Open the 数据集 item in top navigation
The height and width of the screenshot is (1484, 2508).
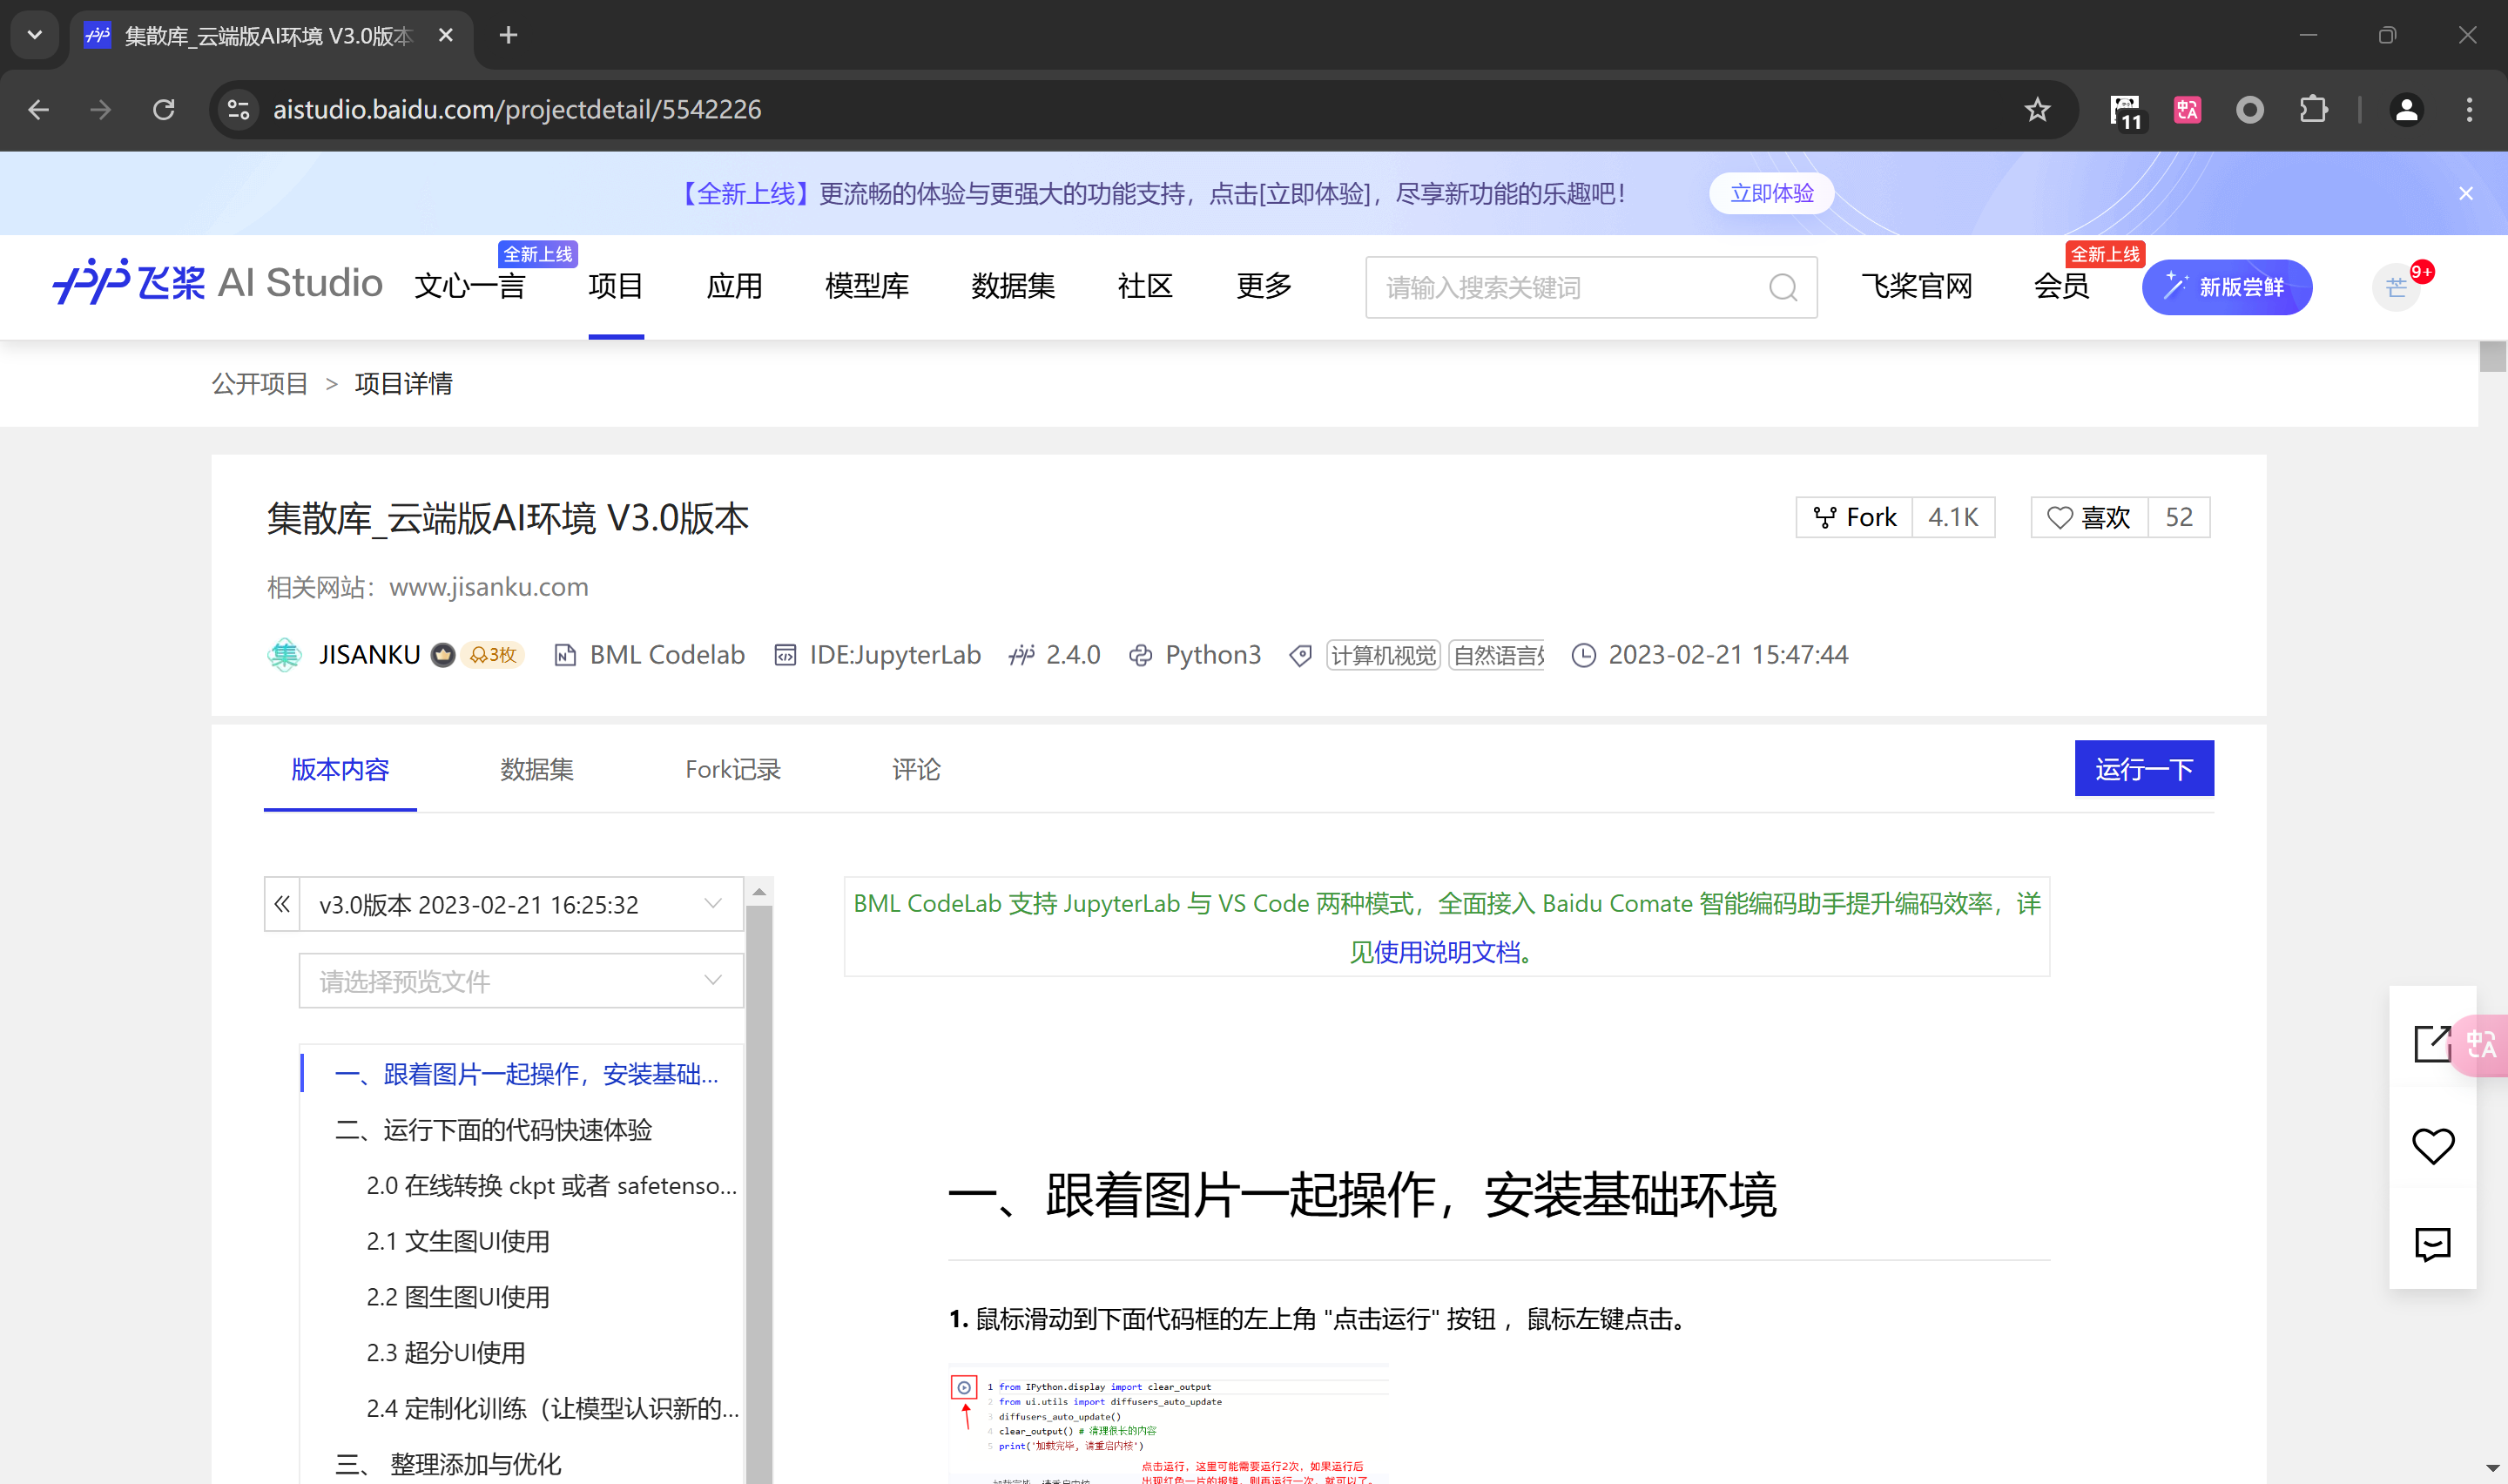[x=1013, y=286]
